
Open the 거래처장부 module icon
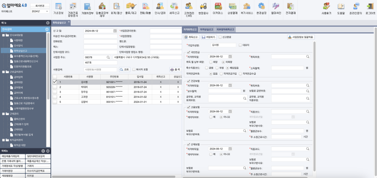pyautogui.click(x=87, y=9)
